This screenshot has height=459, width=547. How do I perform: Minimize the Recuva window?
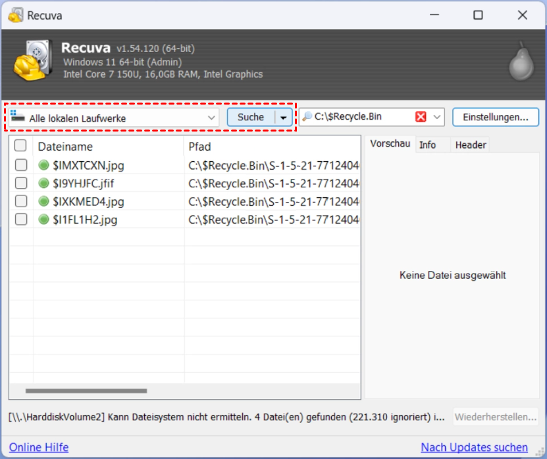click(434, 15)
